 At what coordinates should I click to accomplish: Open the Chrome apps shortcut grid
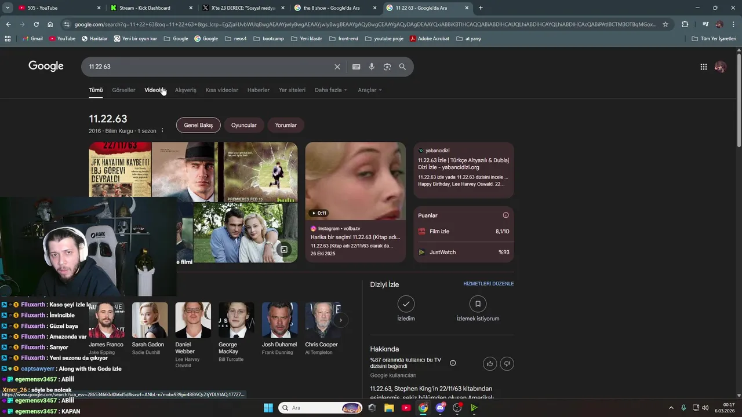click(8, 38)
